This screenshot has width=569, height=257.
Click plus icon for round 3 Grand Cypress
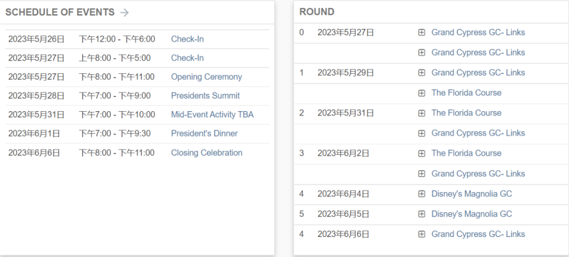pos(421,174)
